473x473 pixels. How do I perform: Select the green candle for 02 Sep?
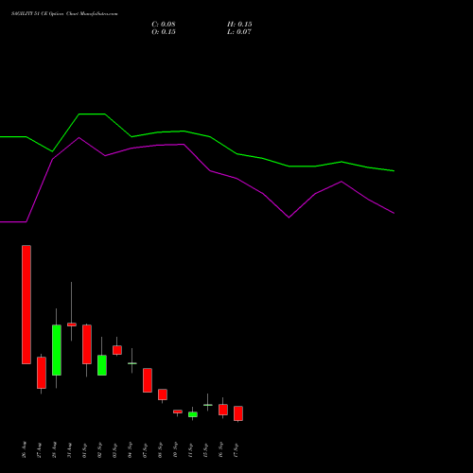(102, 365)
